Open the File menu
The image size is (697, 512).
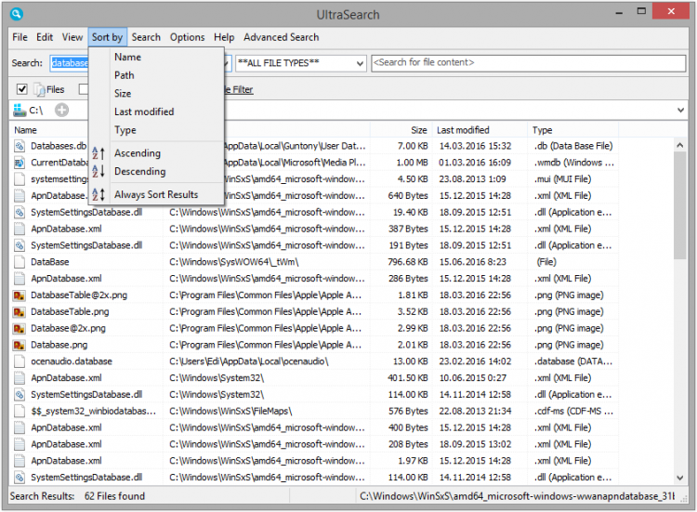(x=20, y=37)
